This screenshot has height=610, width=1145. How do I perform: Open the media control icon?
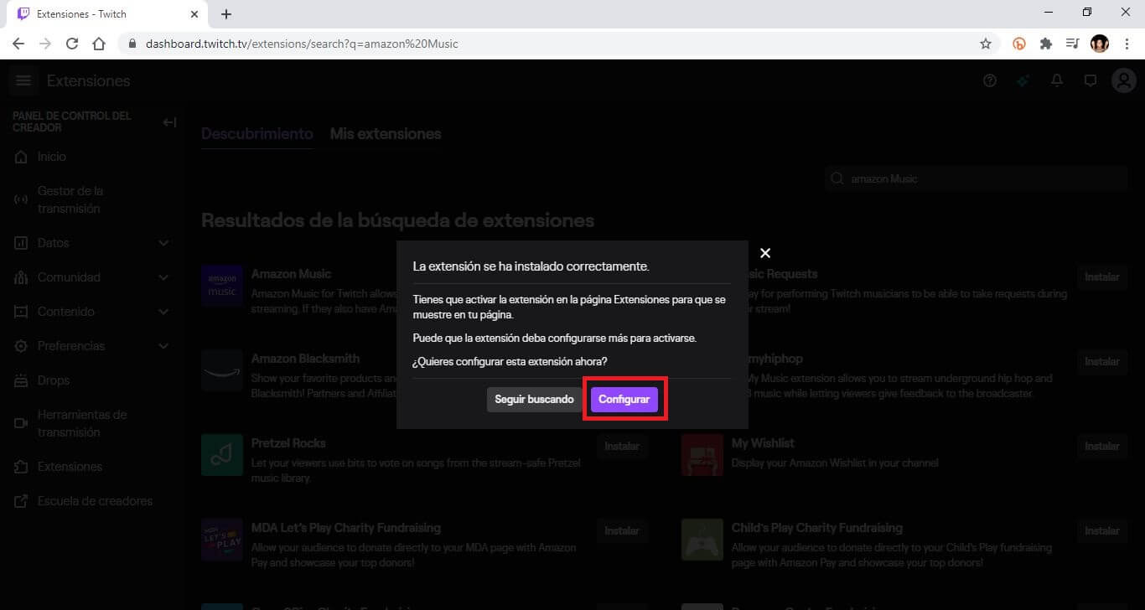click(x=1072, y=44)
